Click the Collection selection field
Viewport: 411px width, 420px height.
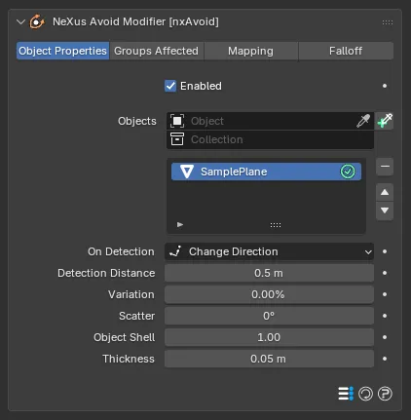coord(270,139)
